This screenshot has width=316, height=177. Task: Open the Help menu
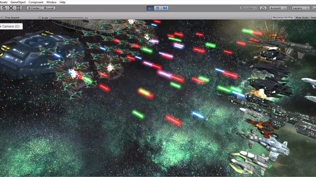(x=63, y=2)
